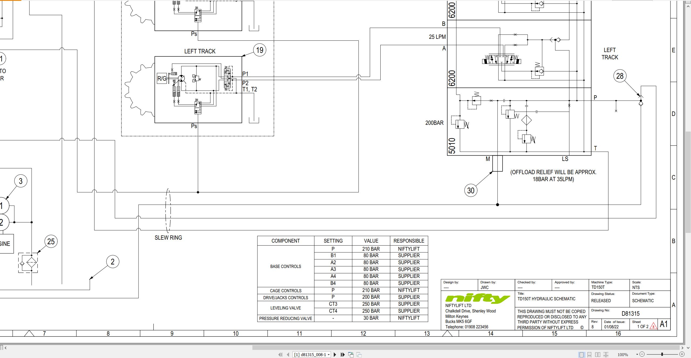Click the 'CT3' setting cell

coord(333,304)
